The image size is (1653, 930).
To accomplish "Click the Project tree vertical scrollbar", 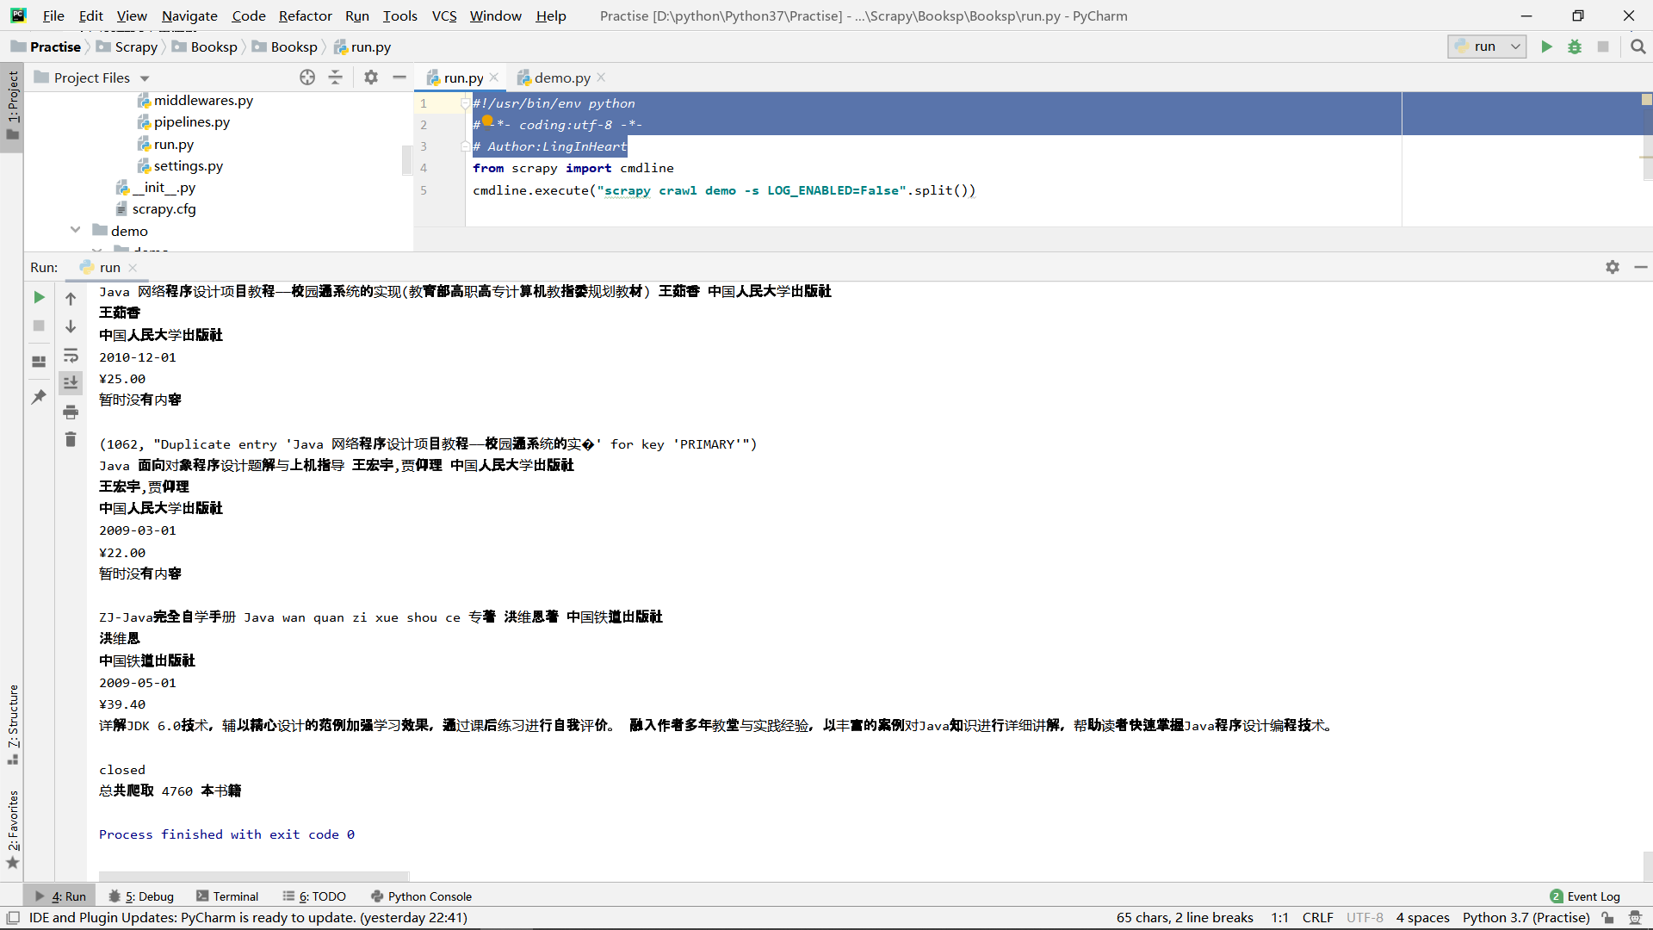I will click(406, 160).
